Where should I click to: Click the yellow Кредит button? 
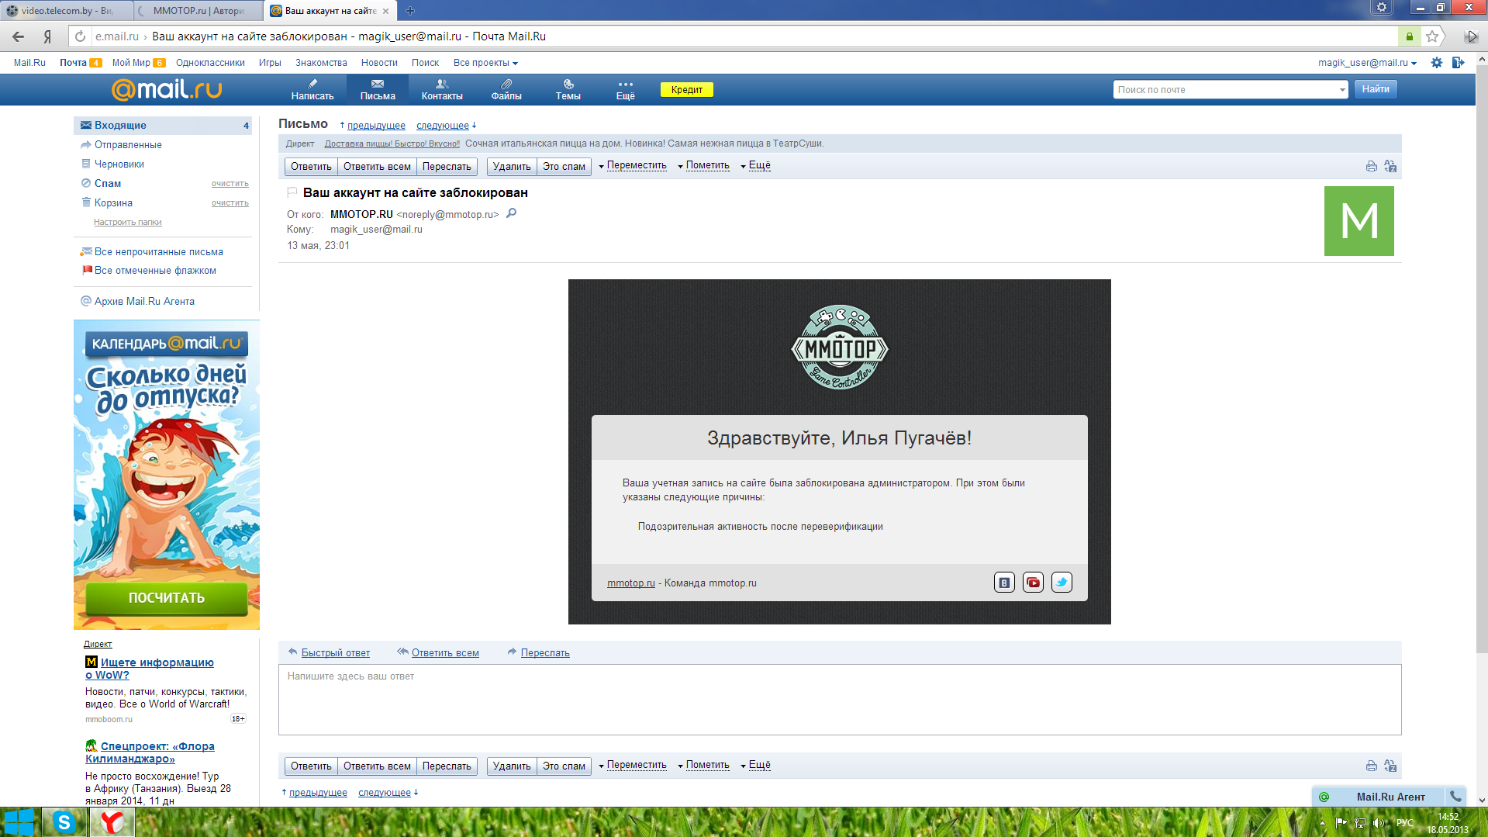687,89
